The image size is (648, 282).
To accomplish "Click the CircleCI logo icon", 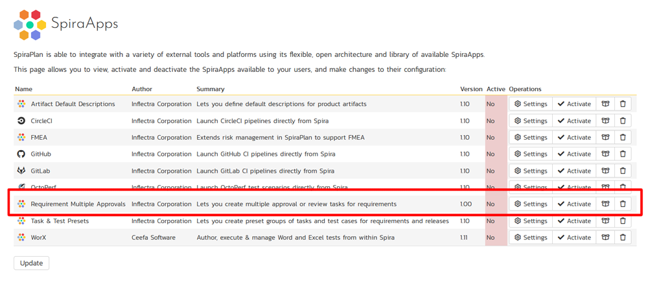I will click(21, 121).
